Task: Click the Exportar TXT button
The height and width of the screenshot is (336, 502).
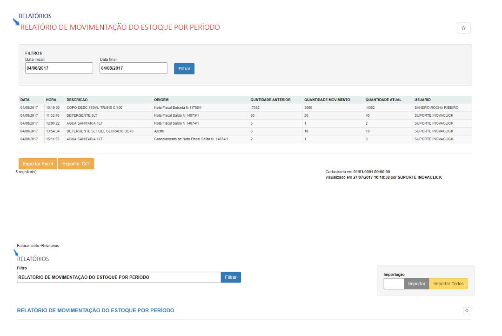Action: (76, 164)
